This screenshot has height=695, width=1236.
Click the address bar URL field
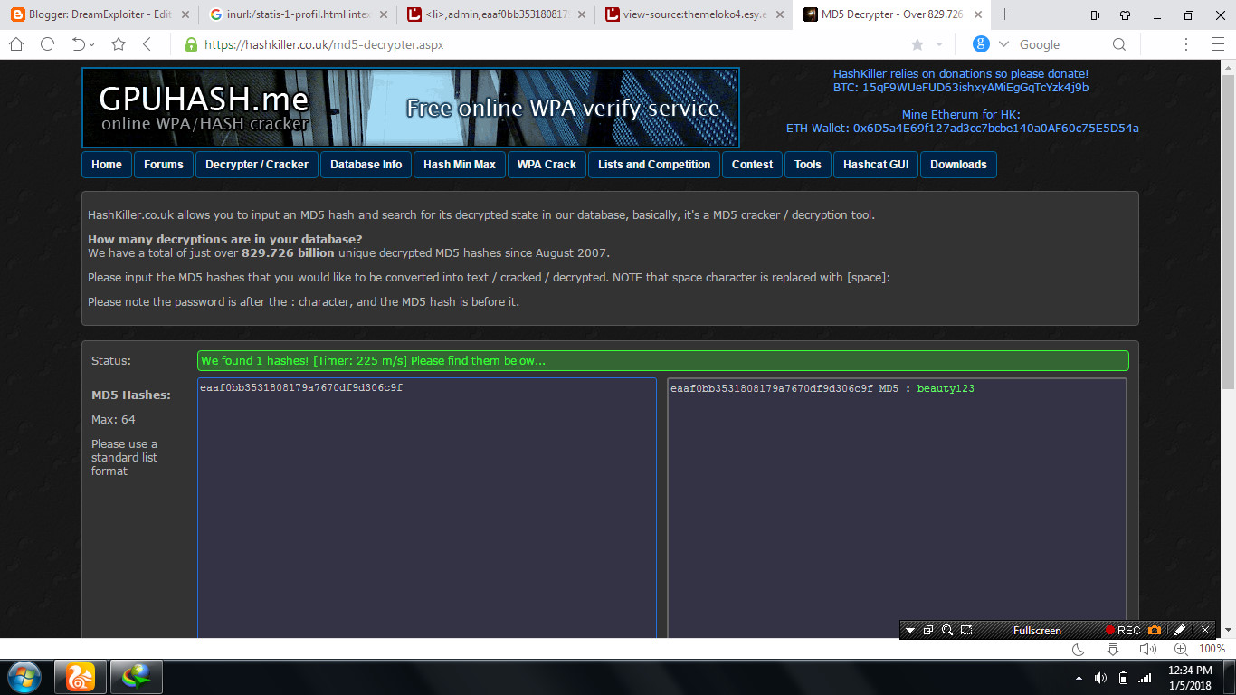coord(543,44)
